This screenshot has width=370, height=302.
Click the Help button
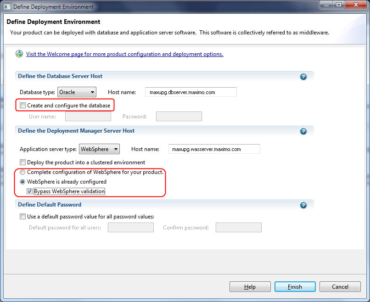pyautogui.click(x=250, y=287)
